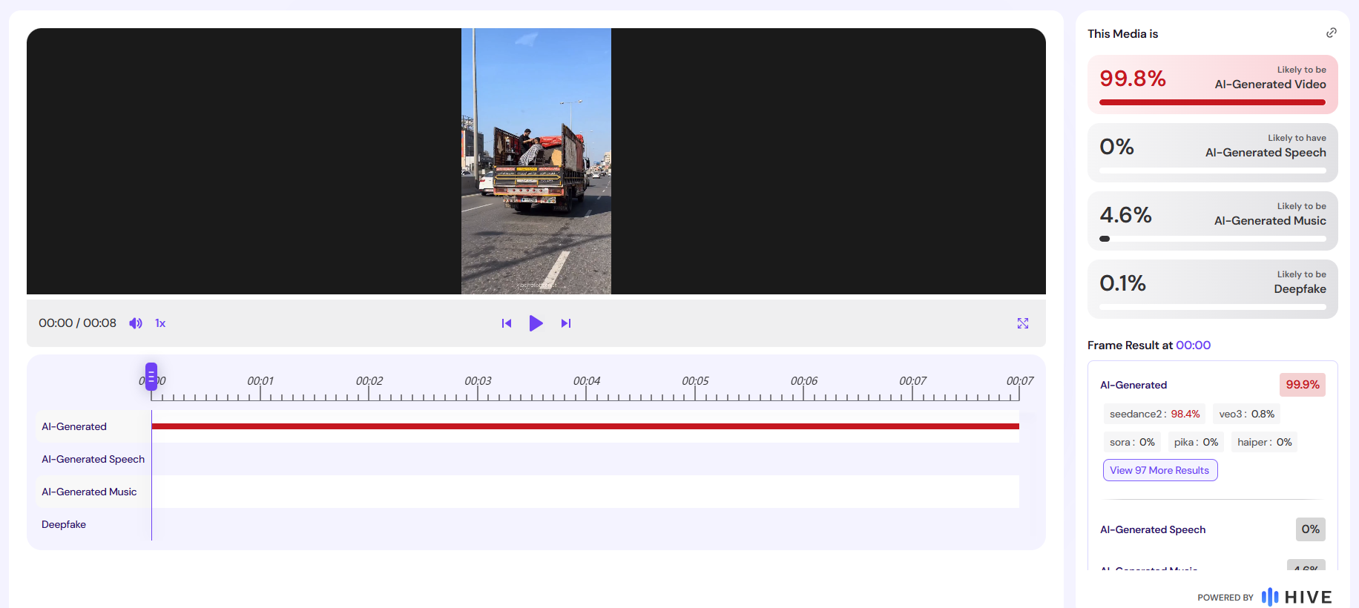
Task: Skip to previous frame
Action: click(507, 323)
